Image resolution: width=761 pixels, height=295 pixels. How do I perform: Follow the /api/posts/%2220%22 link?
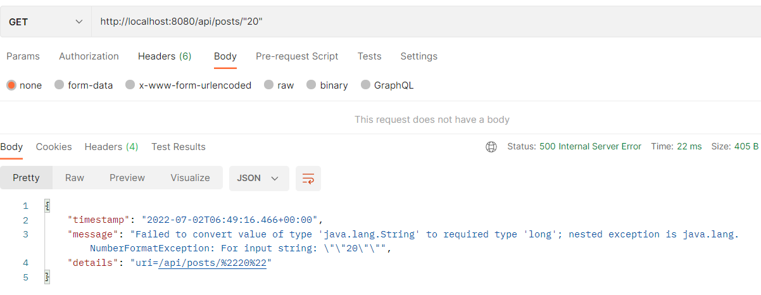[212, 263]
